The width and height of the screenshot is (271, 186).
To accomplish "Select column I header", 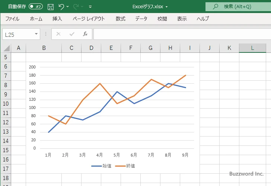I will pyautogui.click(x=190, y=48).
